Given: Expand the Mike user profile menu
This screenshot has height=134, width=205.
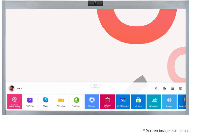Looking at the screenshot, I should (19, 88).
